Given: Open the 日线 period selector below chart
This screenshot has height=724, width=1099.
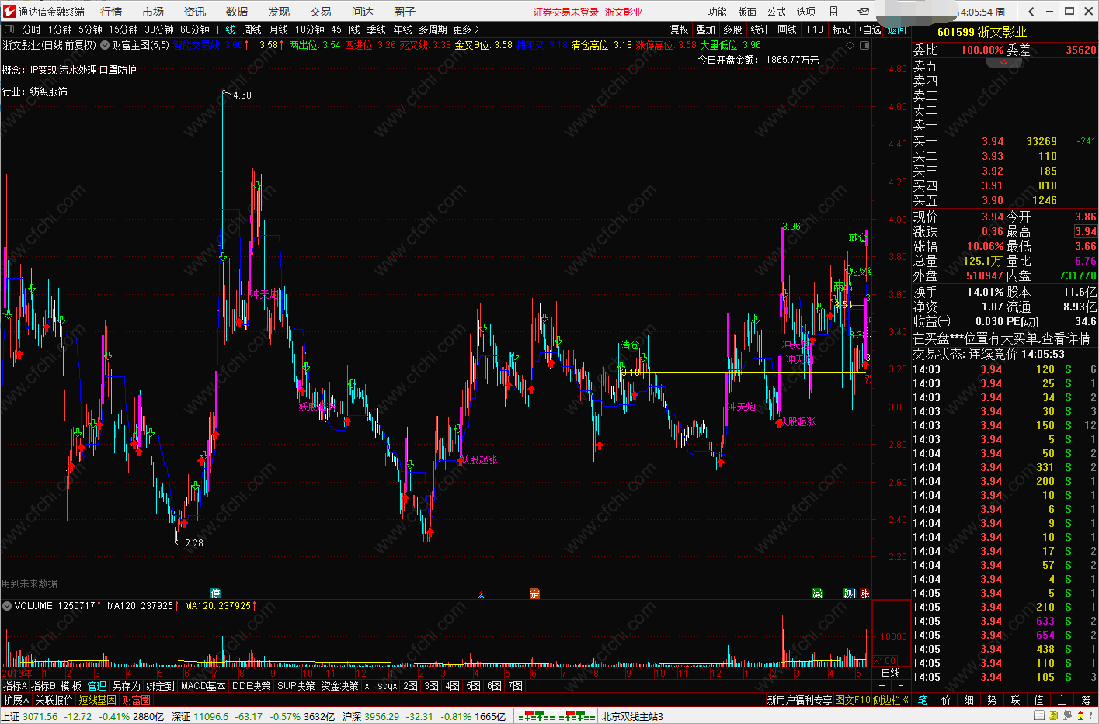Looking at the screenshot, I should pos(891,673).
